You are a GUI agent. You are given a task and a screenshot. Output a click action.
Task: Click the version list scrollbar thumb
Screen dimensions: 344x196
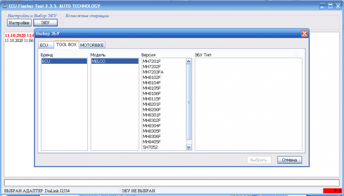[189, 102]
